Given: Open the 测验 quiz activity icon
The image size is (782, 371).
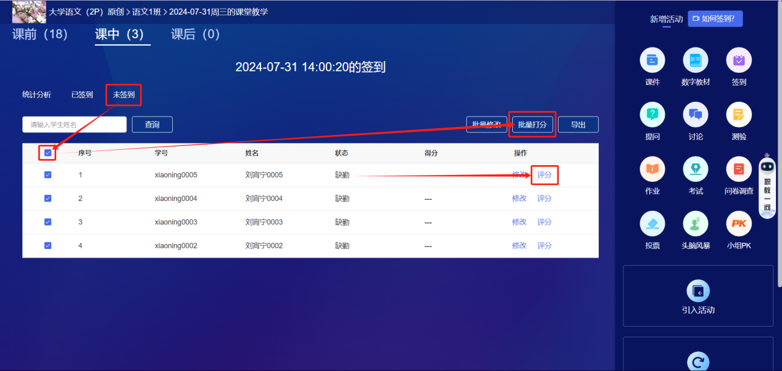Looking at the screenshot, I should pyautogui.click(x=739, y=115).
